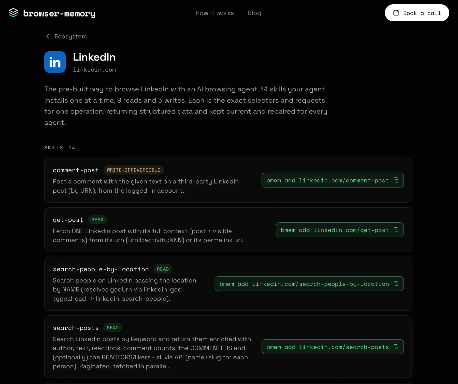Open the search-posts skill title
Image resolution: width=458 pixels, height=384 pixels.
(x=76, y=328)
